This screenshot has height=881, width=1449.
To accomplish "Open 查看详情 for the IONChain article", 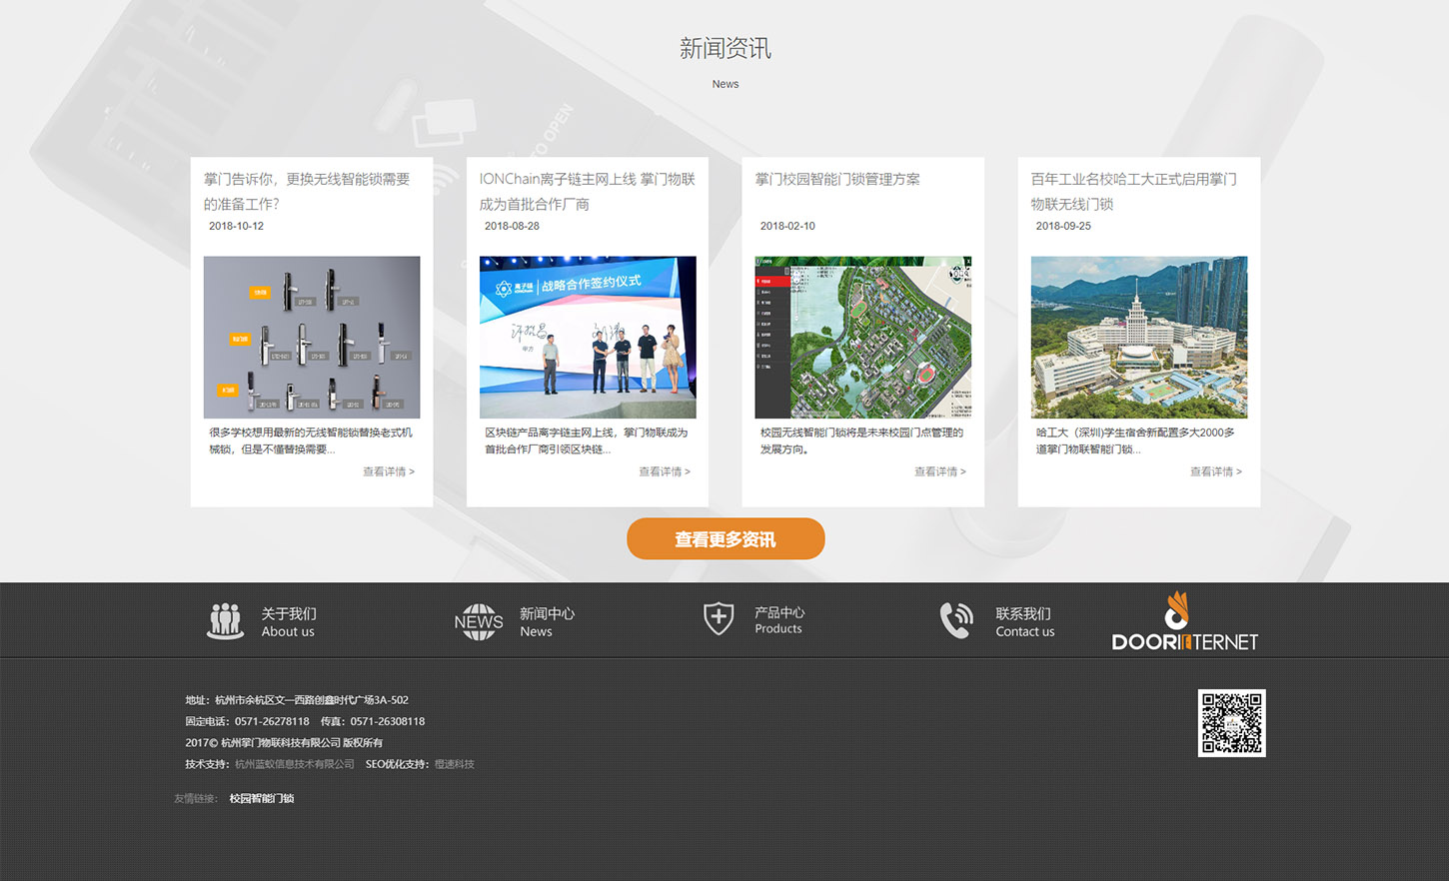I will click(665, 471).
